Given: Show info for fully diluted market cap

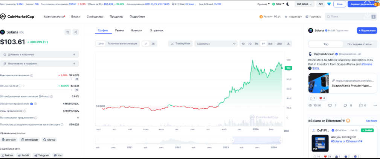Looking at the screenshot, I should tap(62, 125).
